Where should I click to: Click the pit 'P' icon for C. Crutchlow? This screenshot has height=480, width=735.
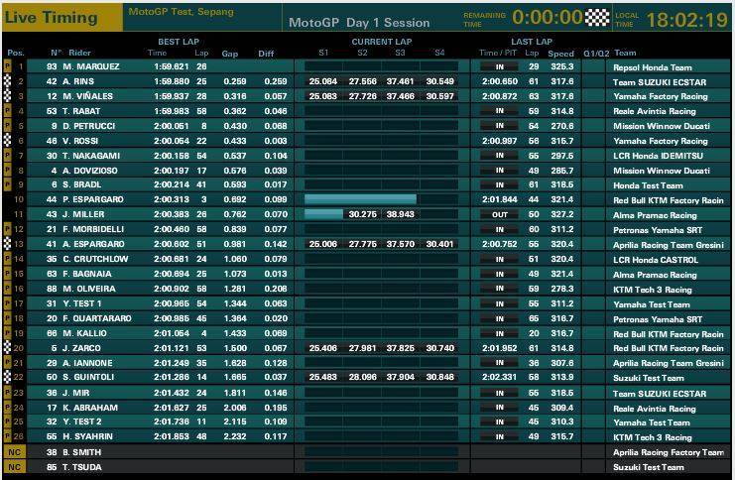(x=7, y=259)
